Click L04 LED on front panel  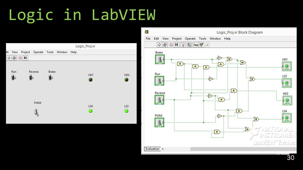(x=91, y=111)
